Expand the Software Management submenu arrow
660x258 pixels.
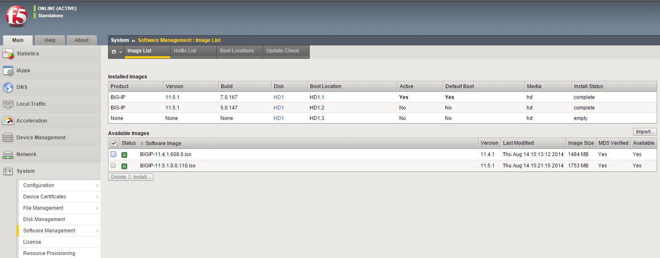(x=97, y=231)
